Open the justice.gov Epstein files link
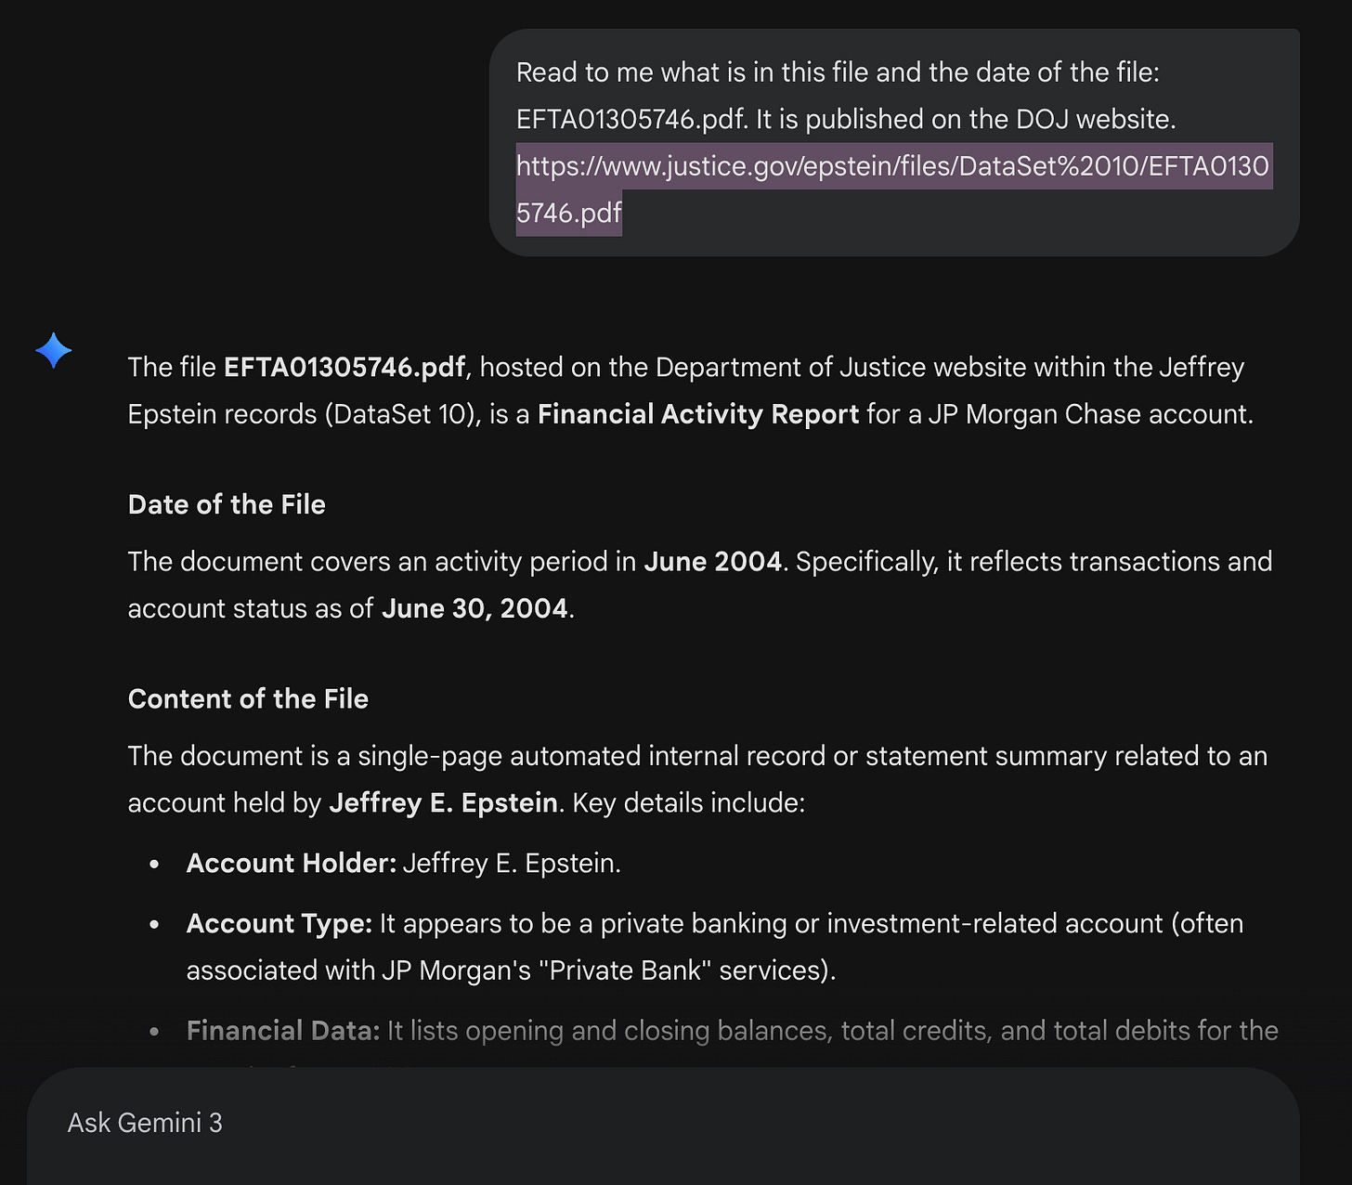Image resolution: width=1352 pixels, height=1185 pixels. [892, 189]
